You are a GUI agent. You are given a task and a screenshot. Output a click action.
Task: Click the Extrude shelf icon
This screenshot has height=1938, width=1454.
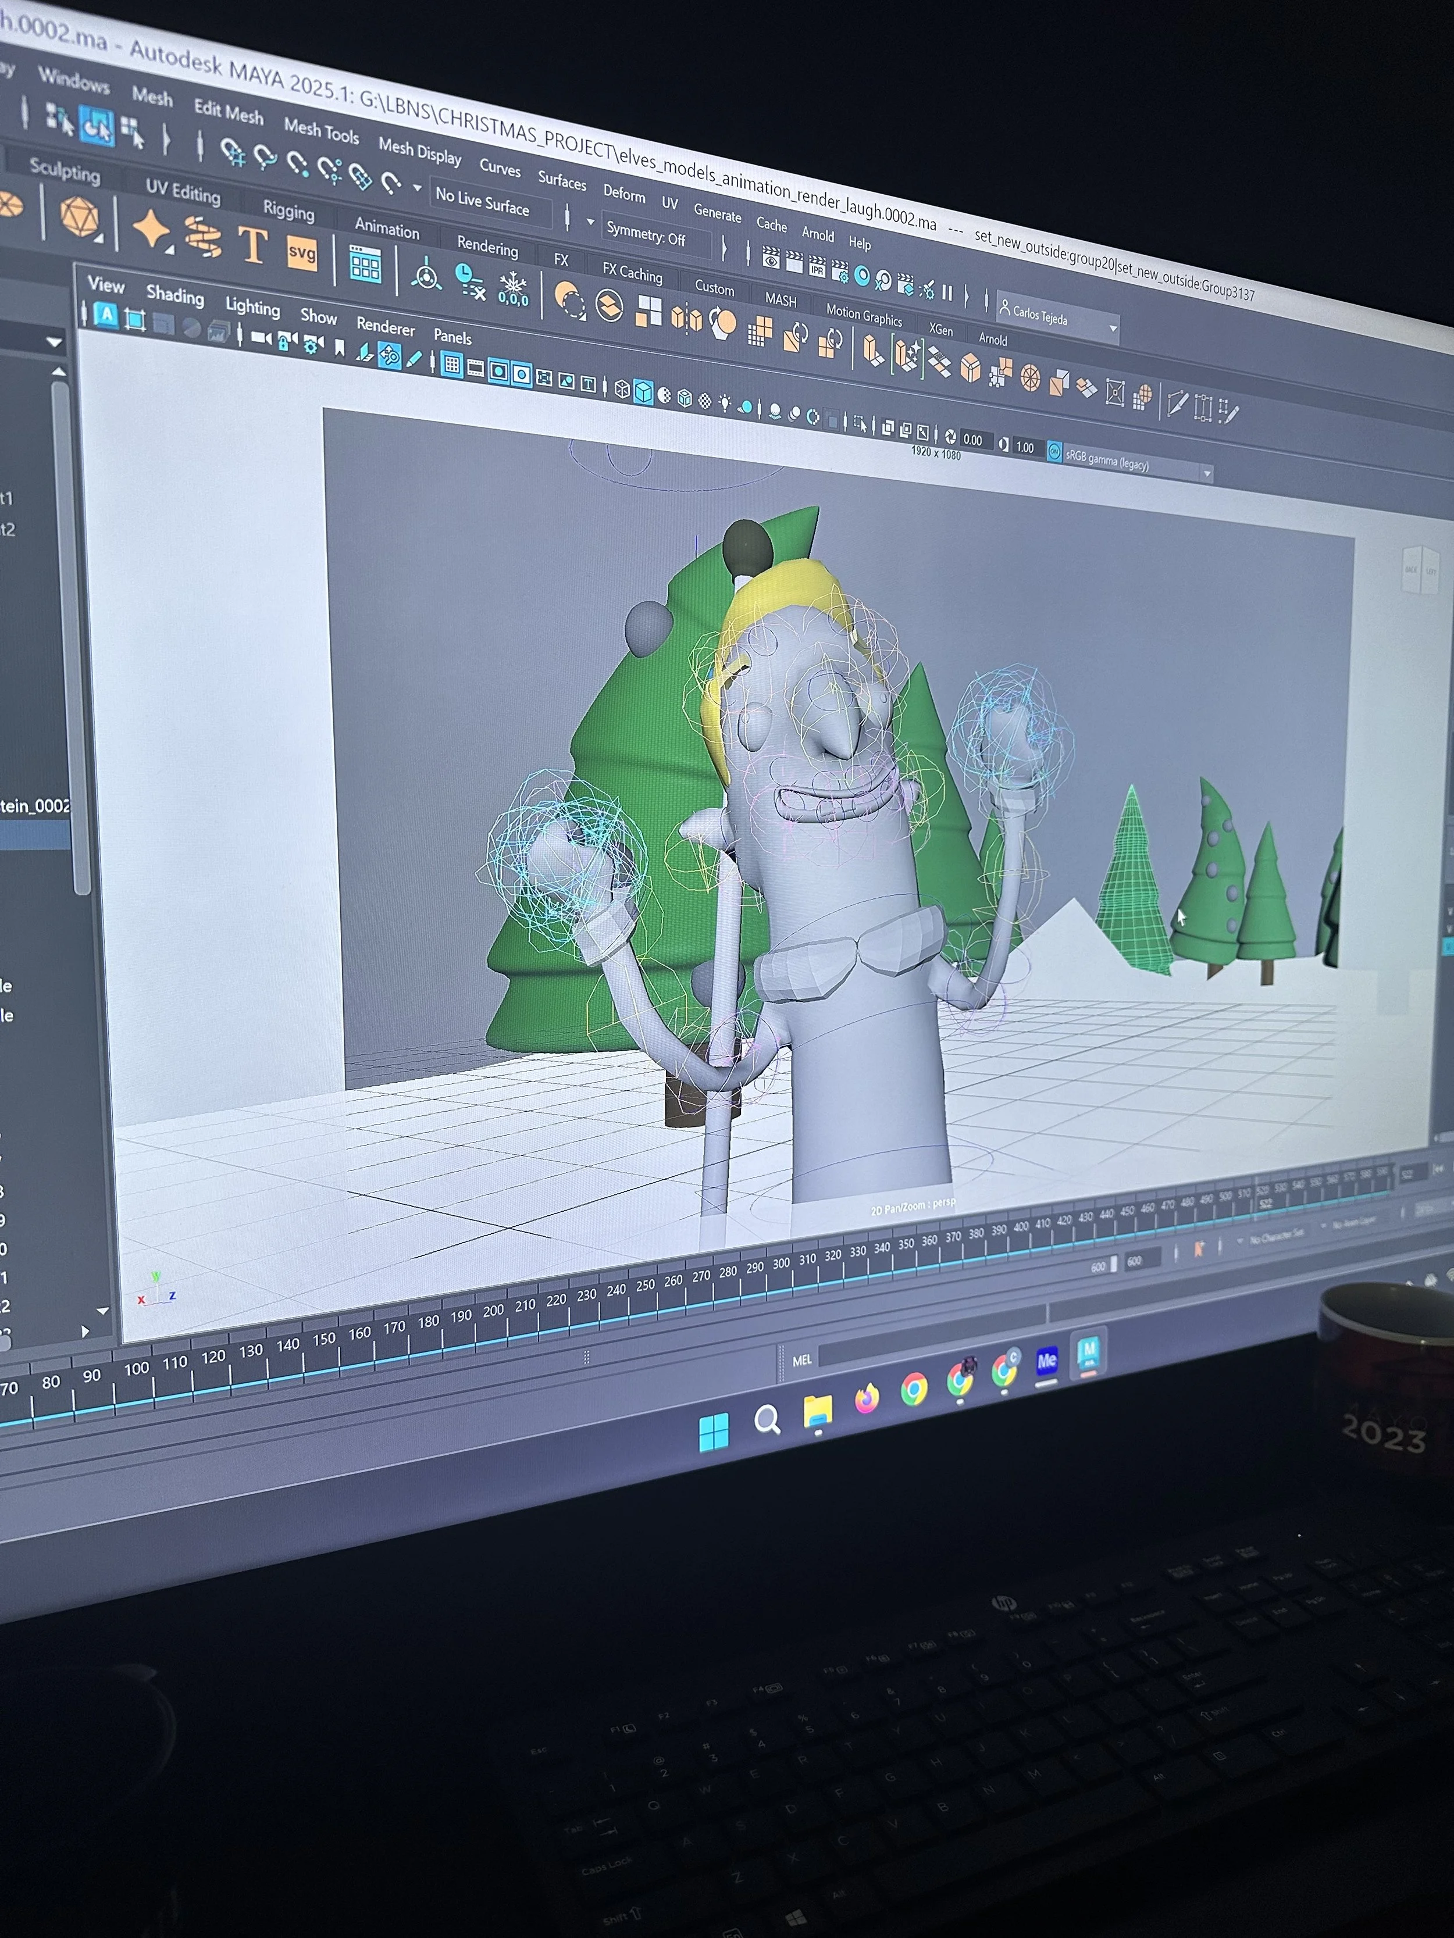point(873,351)
